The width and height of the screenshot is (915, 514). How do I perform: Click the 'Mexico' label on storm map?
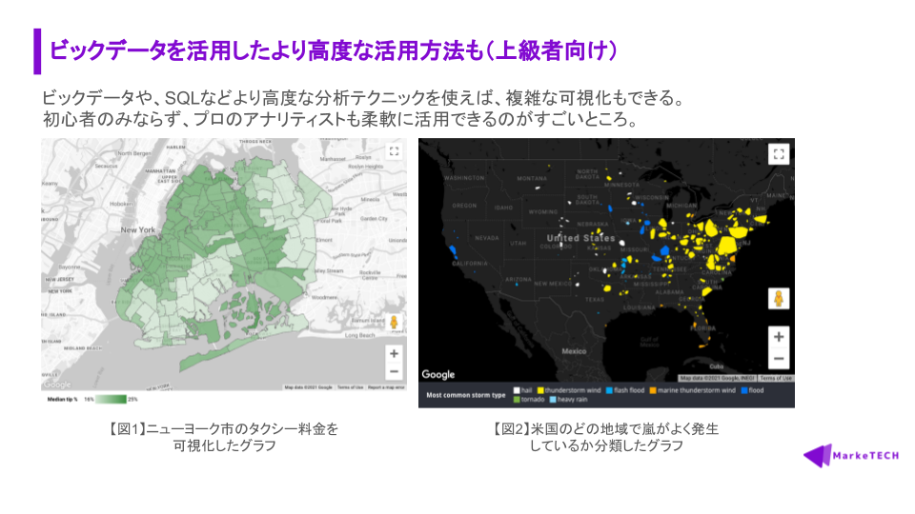(574, 351)
